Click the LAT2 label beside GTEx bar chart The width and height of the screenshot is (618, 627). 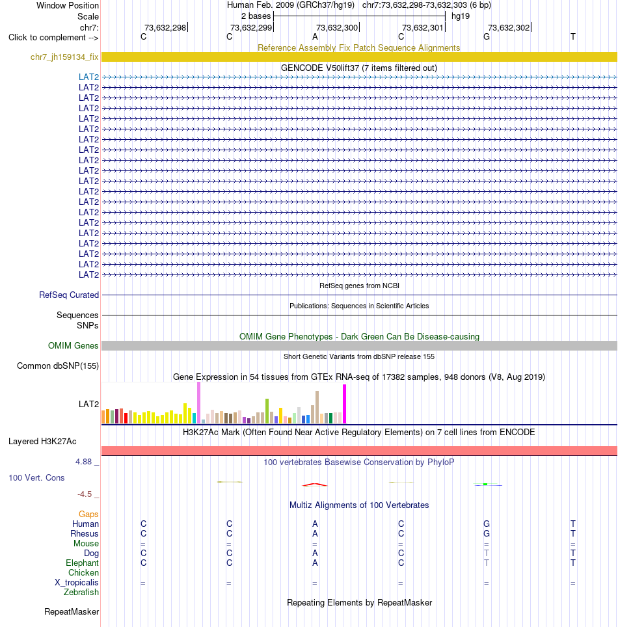pos(89,404)
